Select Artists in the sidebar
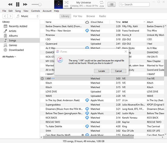The width and height of the screenshot is (167, 143). click(x=20, y=31)
